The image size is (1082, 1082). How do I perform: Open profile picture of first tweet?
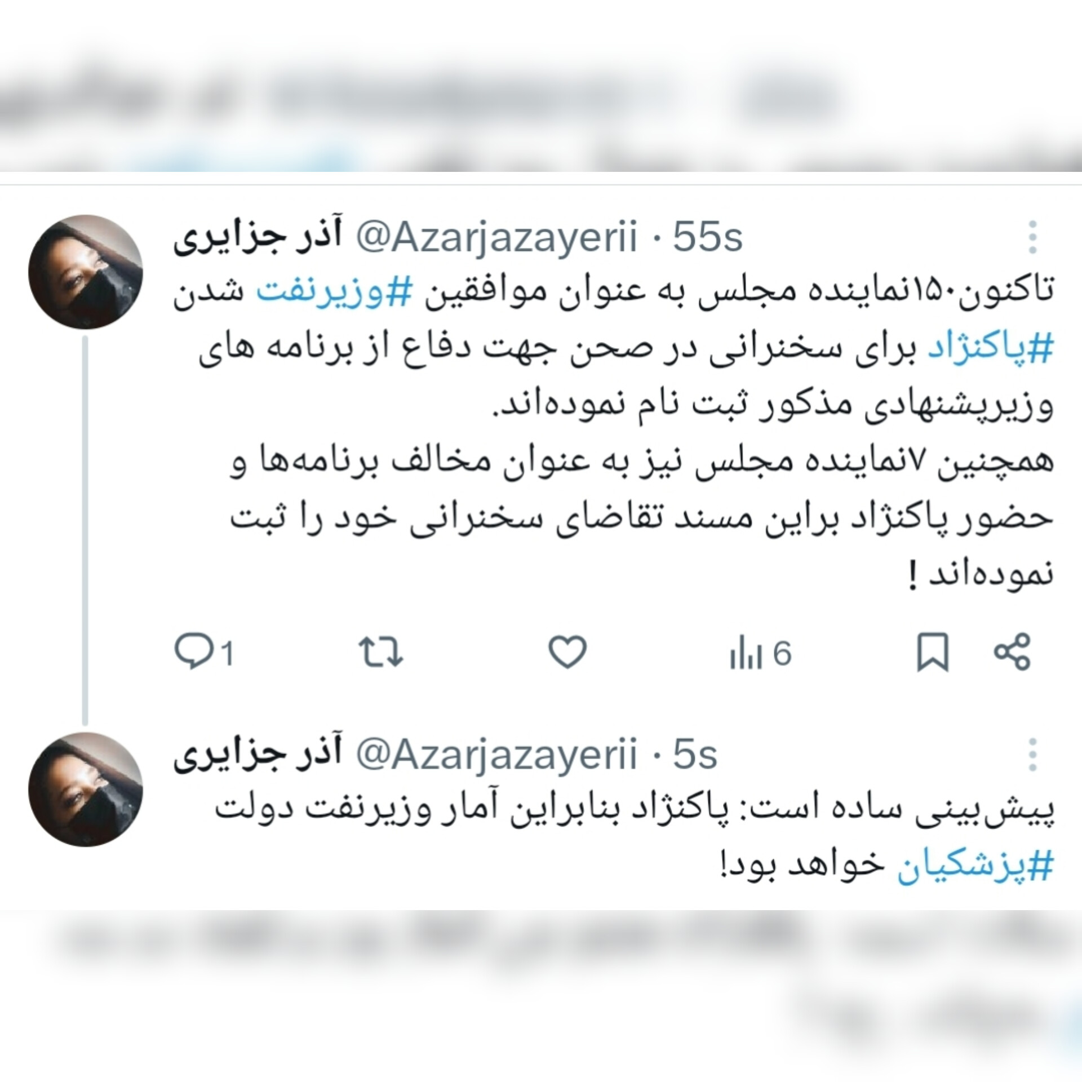[86, 272]
